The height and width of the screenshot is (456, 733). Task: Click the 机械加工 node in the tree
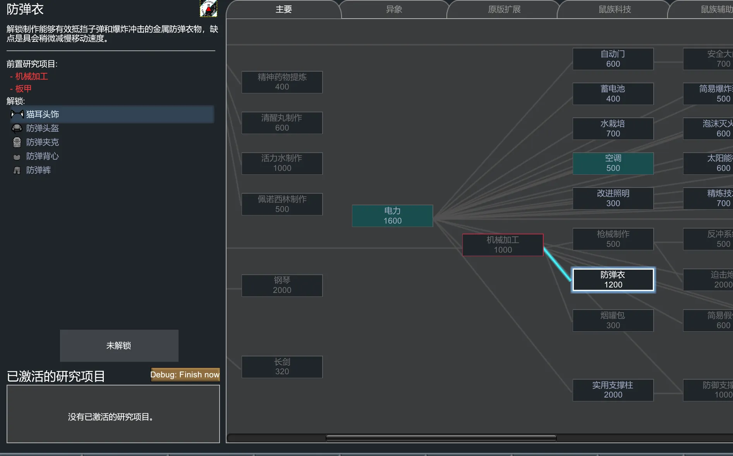coord(503,245)
